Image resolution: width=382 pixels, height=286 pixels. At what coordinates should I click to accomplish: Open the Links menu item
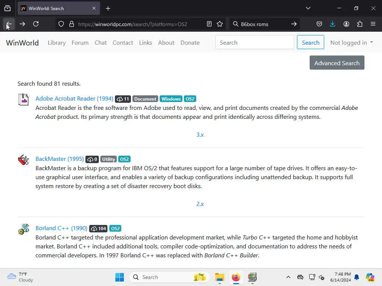(145, 43)
